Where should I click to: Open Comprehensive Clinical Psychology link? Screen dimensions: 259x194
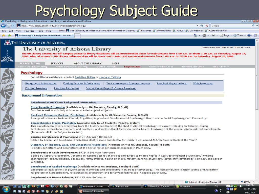click(x=54, y=123)
